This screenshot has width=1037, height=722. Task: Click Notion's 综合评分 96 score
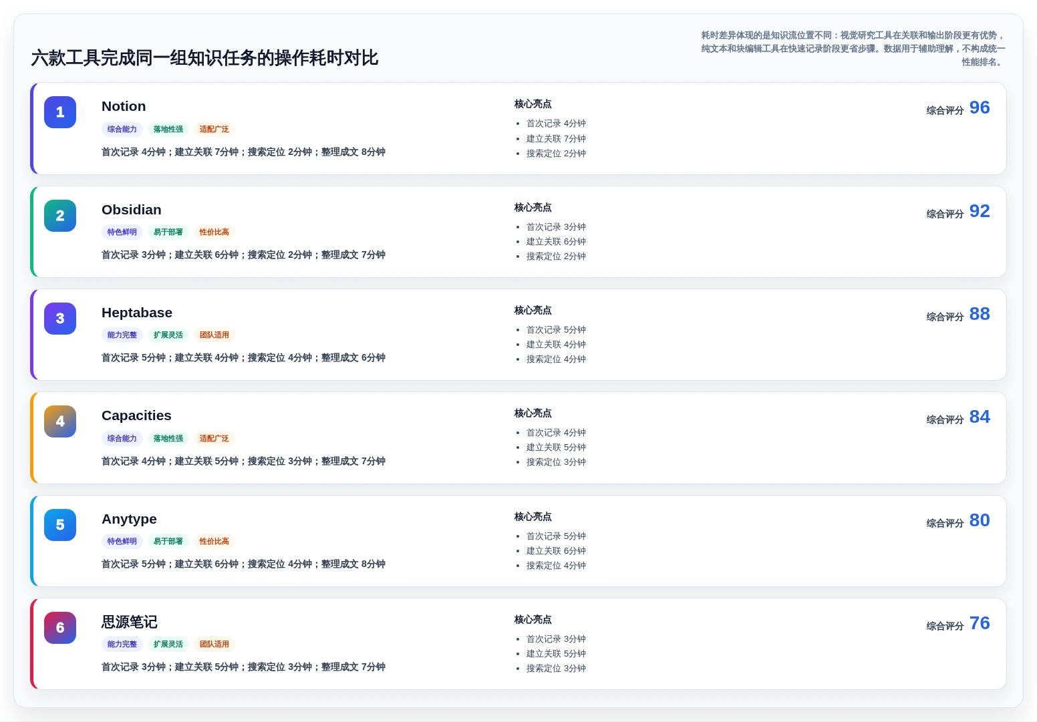pos(958,108)
